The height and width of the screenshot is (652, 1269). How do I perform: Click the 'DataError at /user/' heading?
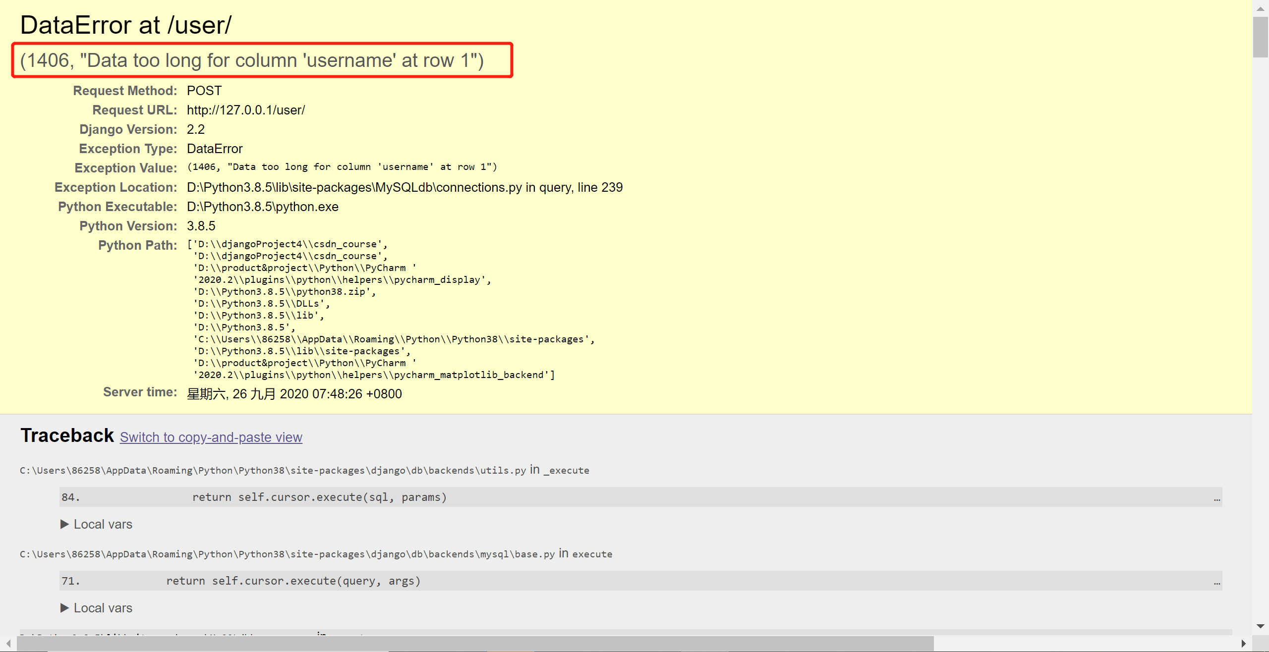(125, 25)
